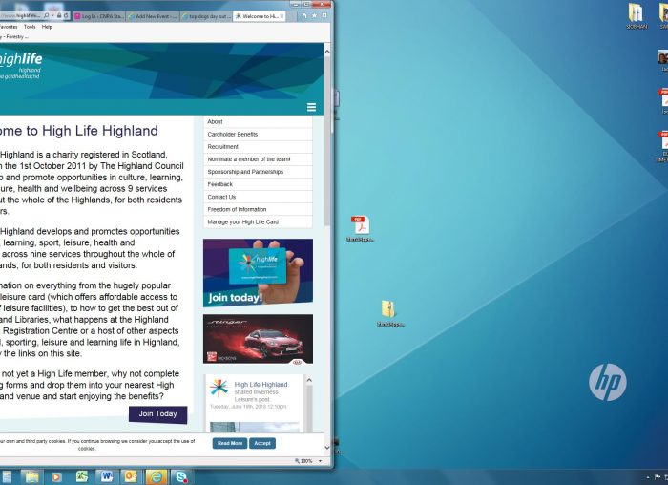This screenshot has height=485, width=668.
Task: Click the page scrollbar up arrow
Action: [327, 52]
